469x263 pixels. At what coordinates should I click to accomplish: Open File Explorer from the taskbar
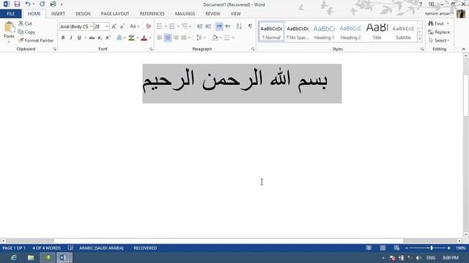point(31,258)
